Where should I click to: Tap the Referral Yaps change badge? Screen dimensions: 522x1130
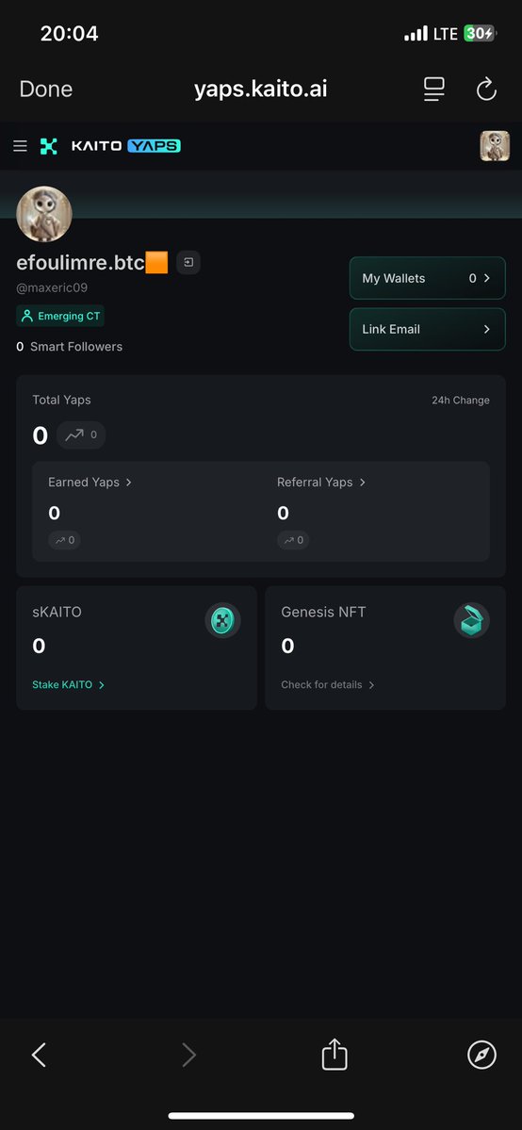click(x=293, y=540)
